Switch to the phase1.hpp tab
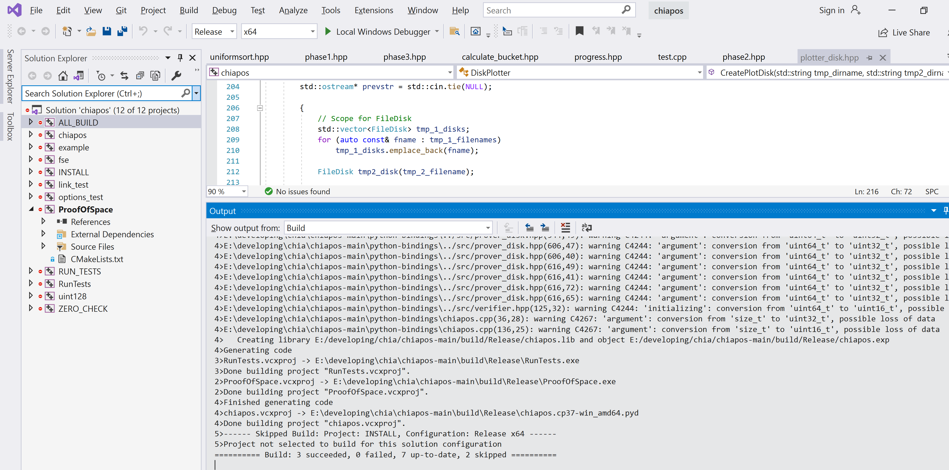Screen dimensions: 949x470 pyautogui.click(x=326, y=57)
